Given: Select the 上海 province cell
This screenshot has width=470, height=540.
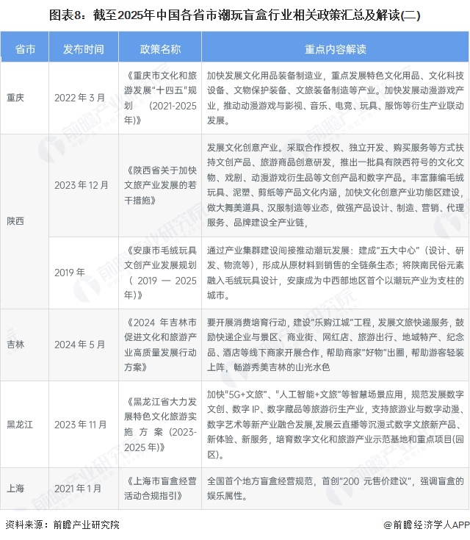Looking at the screenshot, I should pyautogui.click(x=15, y=488).
